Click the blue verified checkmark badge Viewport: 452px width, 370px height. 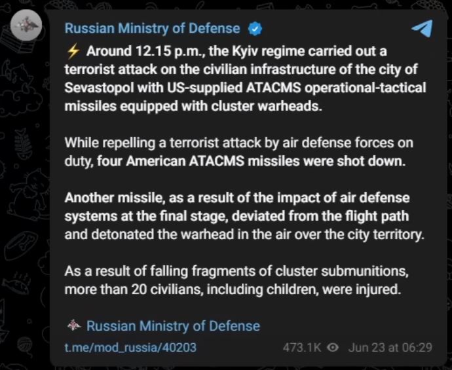click(255, 29)
